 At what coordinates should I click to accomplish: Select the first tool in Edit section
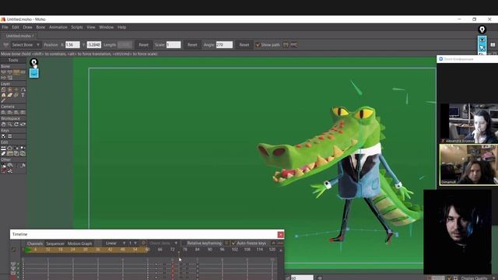pos(3,148)
